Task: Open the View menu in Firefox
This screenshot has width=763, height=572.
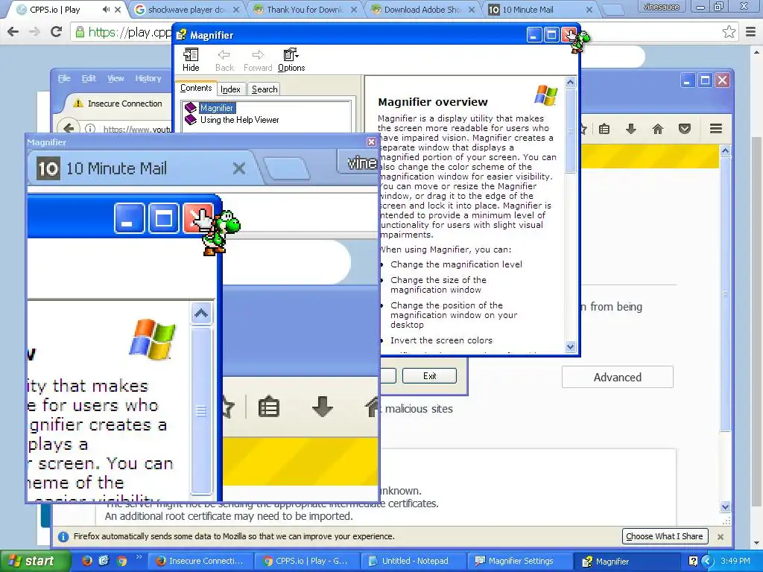Action: click(x=115, y=78)
